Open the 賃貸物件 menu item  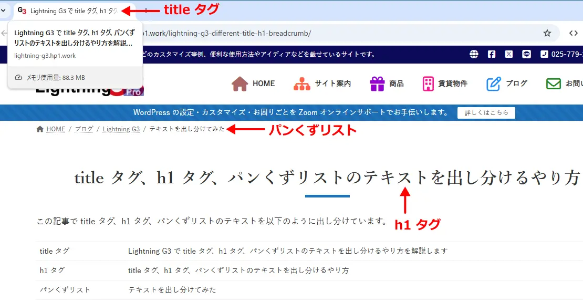coord(453,84)
